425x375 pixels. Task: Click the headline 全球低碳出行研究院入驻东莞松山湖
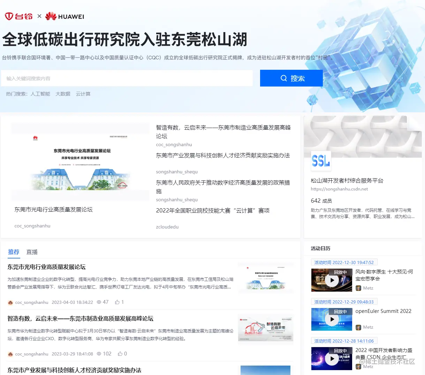click(125, 39)
